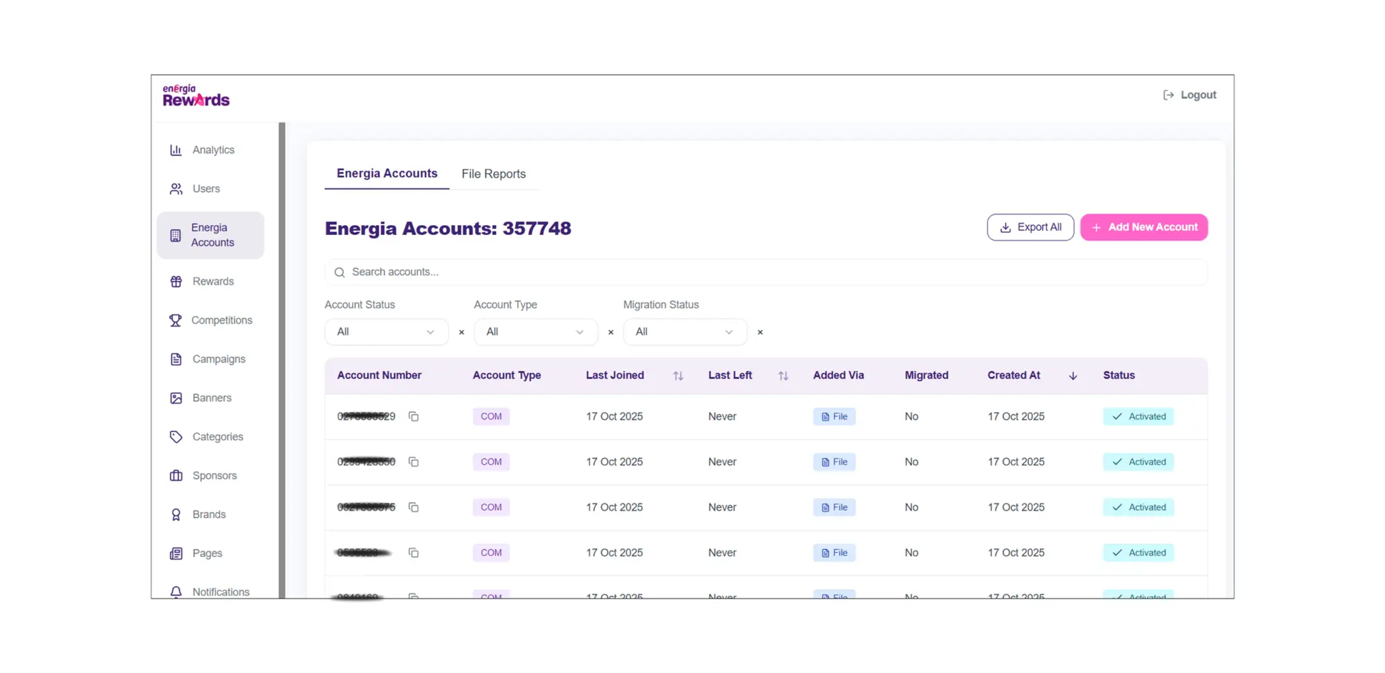
Task: Click the Categories tag icon
Action: tap(176, 436)
